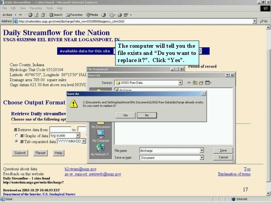The height and width of the screenshot is (203, 271).
Task: Open the Favorites toolbar button
Action: (74, 15)
